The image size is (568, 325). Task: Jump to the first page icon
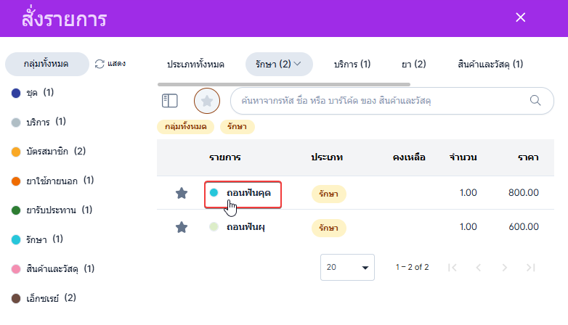(453, 267)
